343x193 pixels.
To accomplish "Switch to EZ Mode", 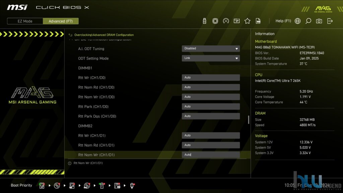I will [25, 21].
